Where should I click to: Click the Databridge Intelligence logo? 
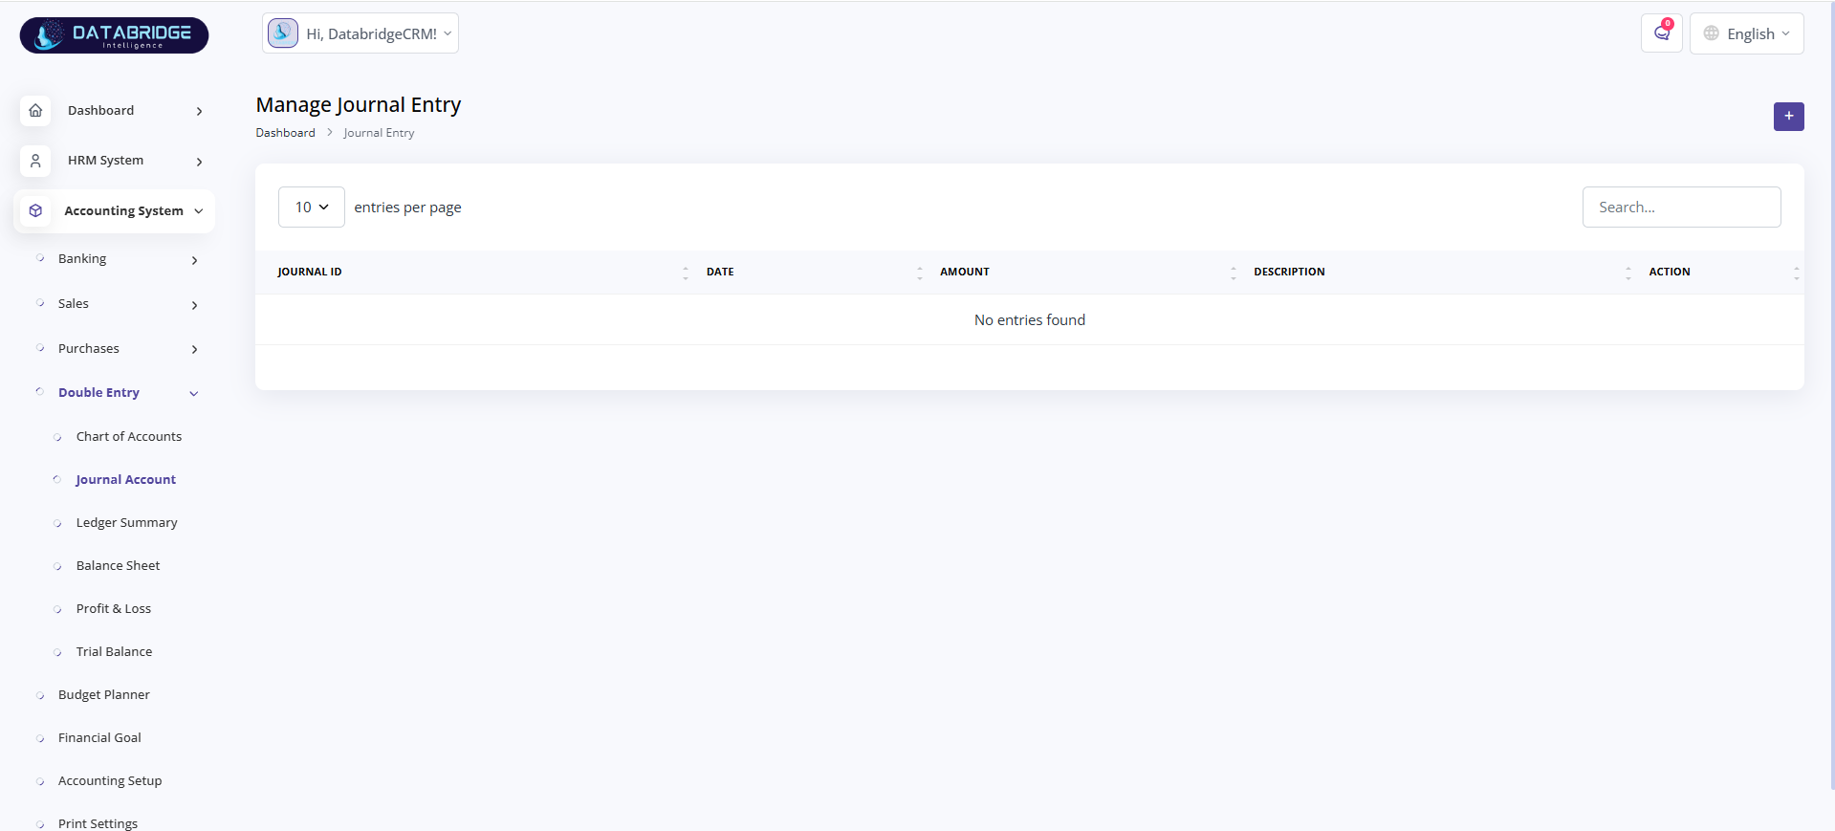click(114, 35)
